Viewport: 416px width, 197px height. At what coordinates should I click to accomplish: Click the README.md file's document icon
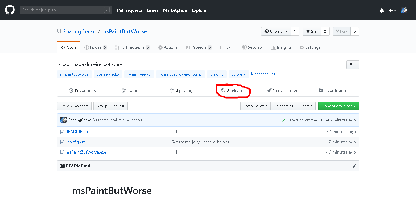coord(62,132)
